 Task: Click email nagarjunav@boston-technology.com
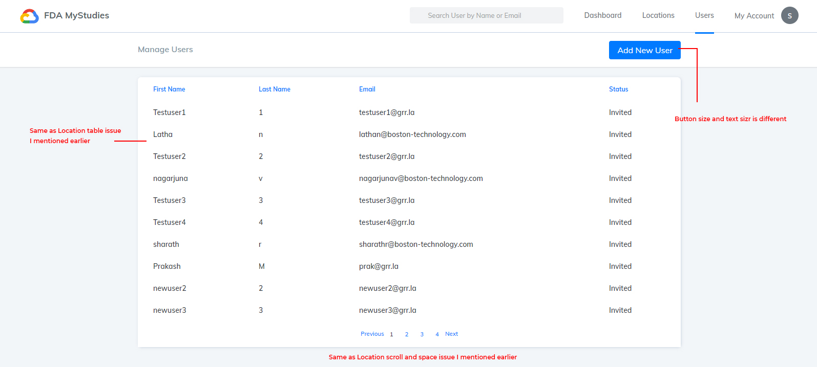[x=421, y=178]
